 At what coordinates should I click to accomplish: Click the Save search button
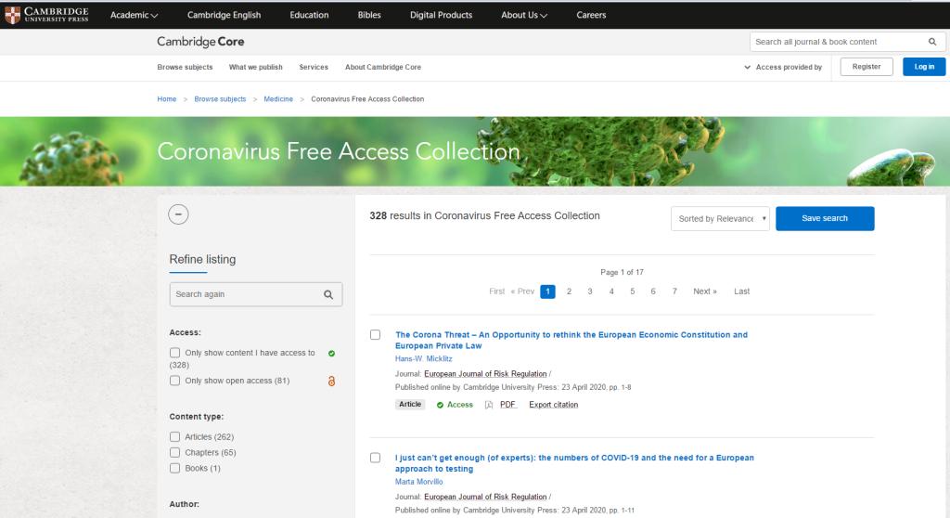pyautogui.click(x=824, y=219)
